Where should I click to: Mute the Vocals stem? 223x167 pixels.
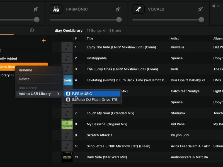click(x=200, y=9)
